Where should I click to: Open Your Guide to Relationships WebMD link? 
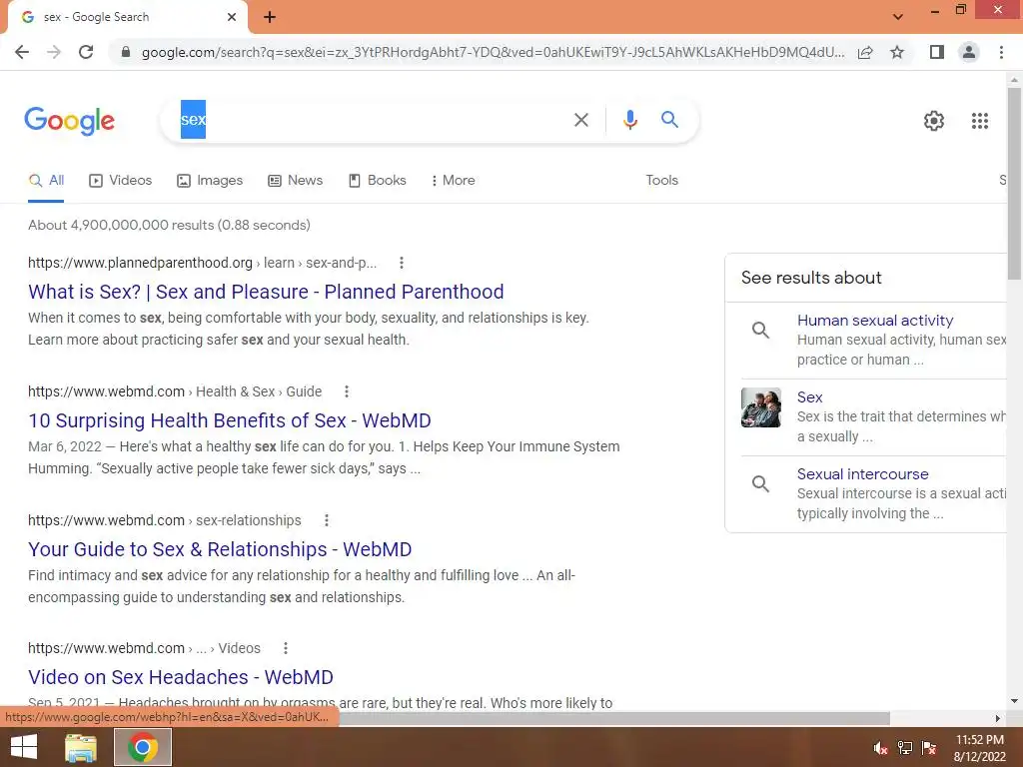[219, 549]
